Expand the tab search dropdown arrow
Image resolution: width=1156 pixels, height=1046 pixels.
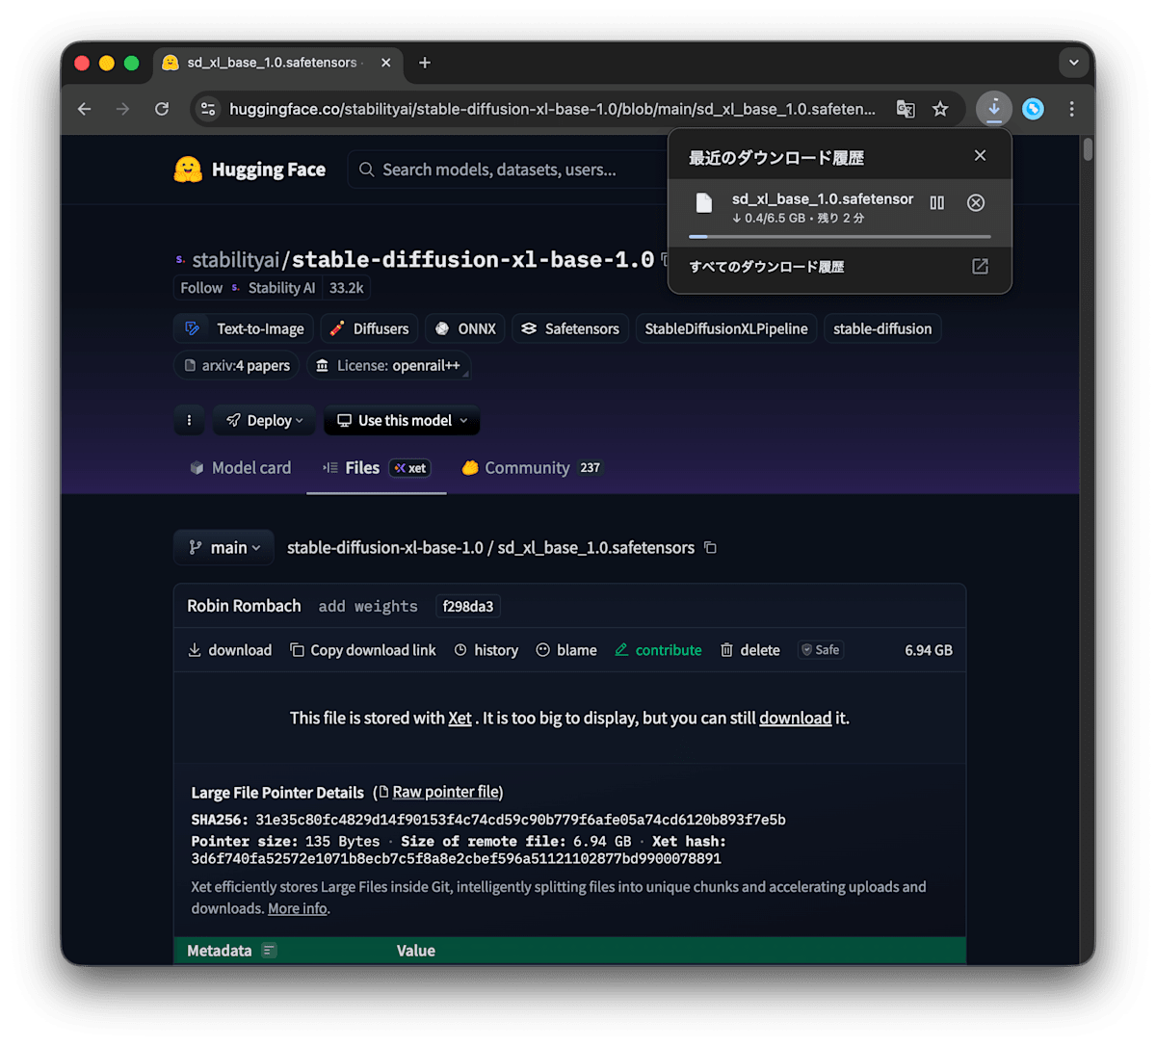click(x=1073, y=63)
